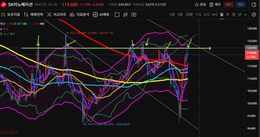Toggle the 5-day moving average legend

(7, 24)
